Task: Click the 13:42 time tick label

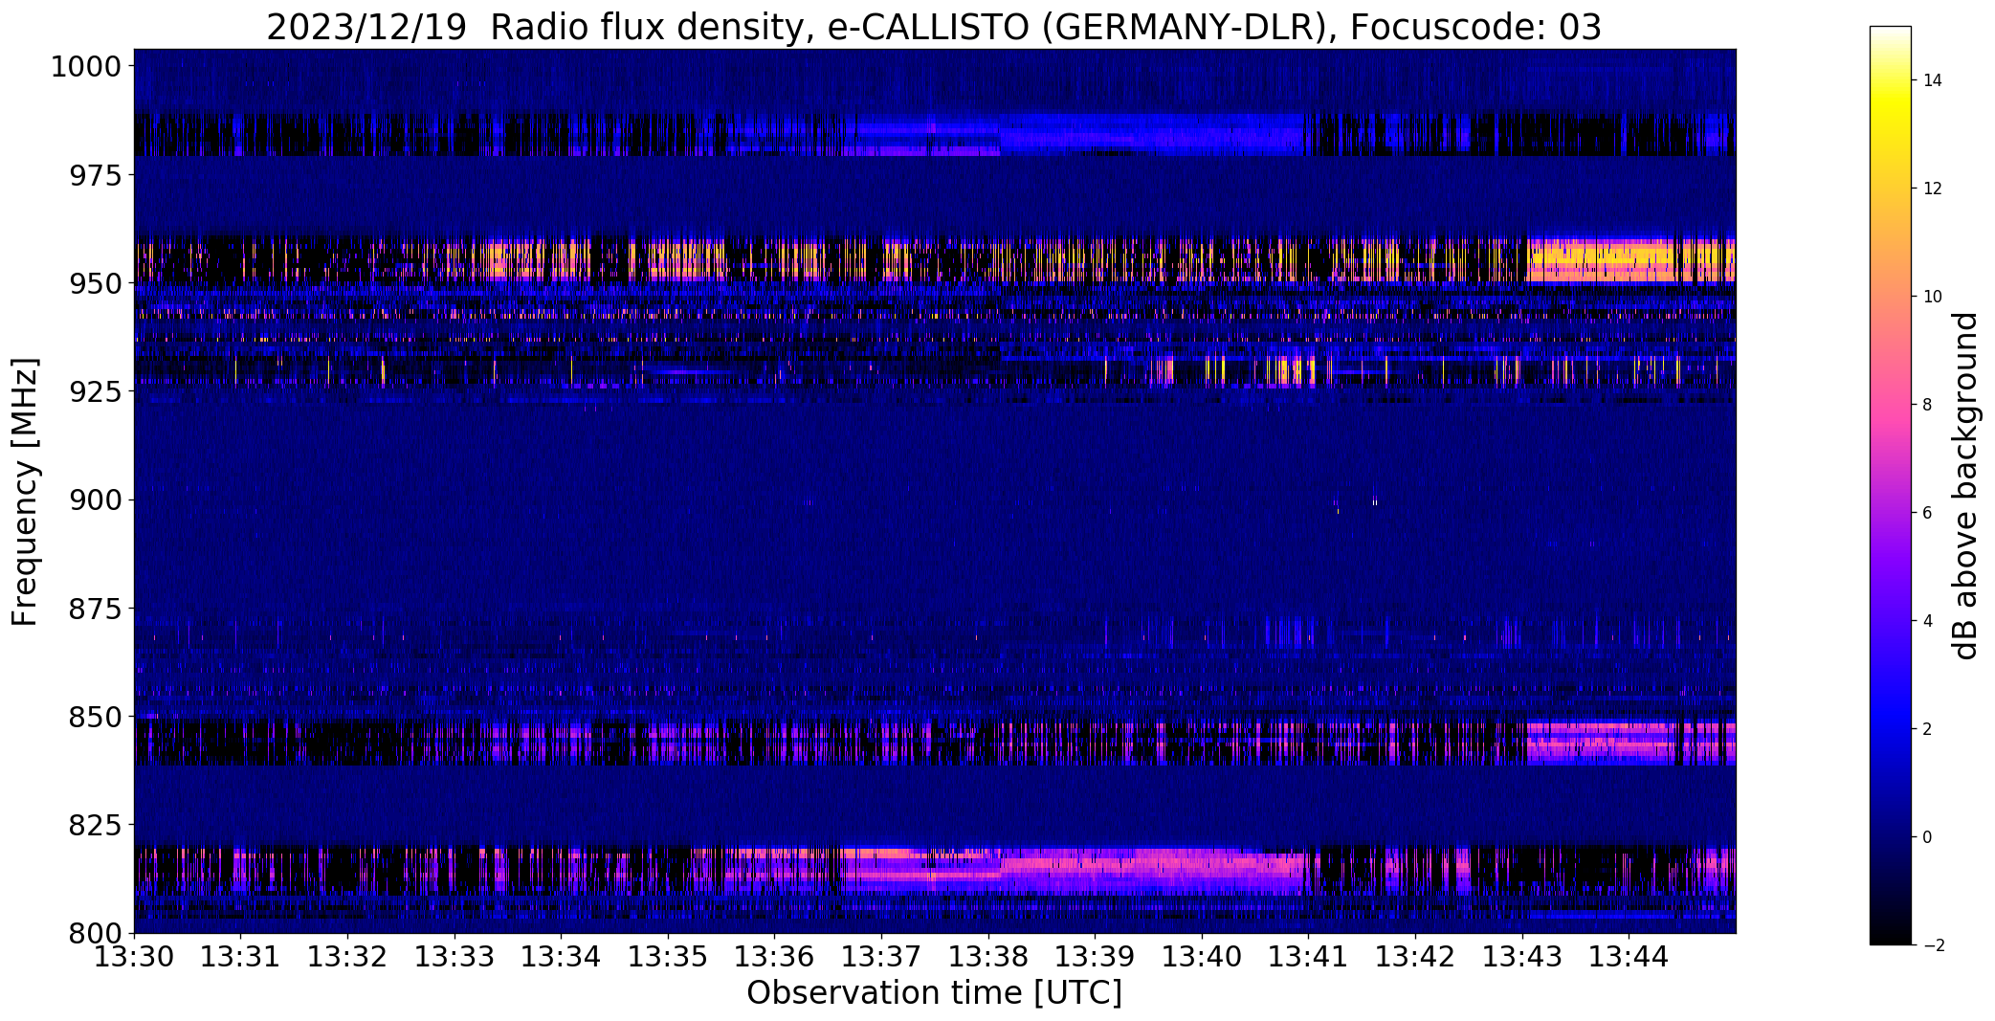Action: tap(1416, 956)
